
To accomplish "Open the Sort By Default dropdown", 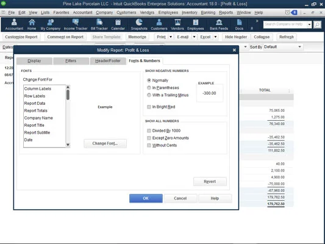I will 283,47.
